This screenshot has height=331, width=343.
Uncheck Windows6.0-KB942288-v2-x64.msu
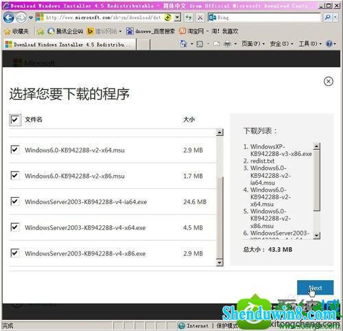(x=15, y=150)
